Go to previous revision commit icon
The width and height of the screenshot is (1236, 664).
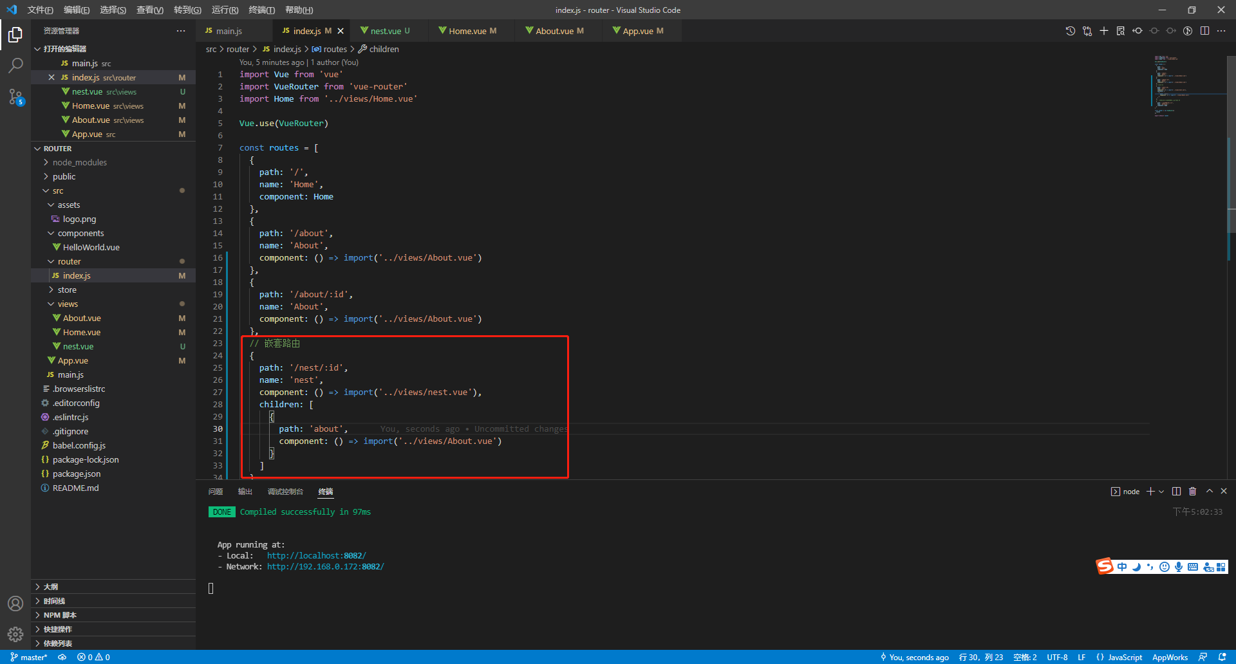(1138, 31)
